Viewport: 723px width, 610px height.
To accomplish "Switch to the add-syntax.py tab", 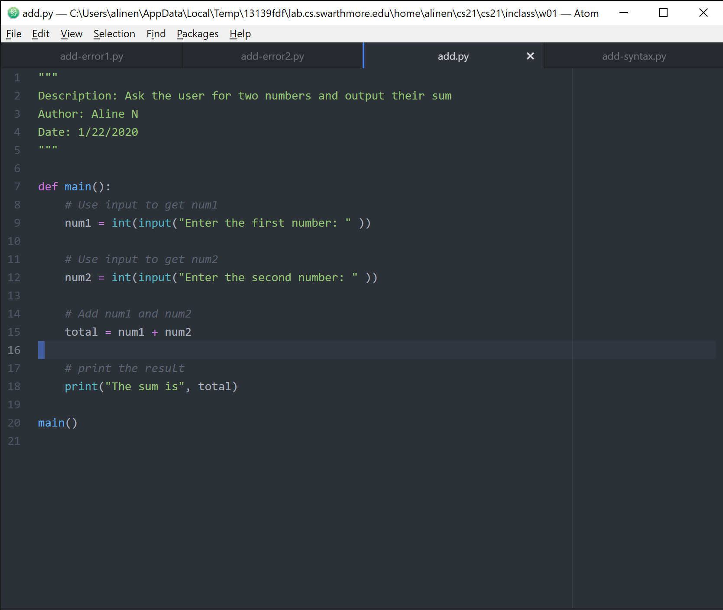I will click(634, 56).
